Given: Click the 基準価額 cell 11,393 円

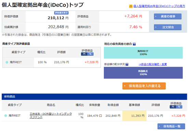Looking at the screenshot, I should click(x=134, y=116).
